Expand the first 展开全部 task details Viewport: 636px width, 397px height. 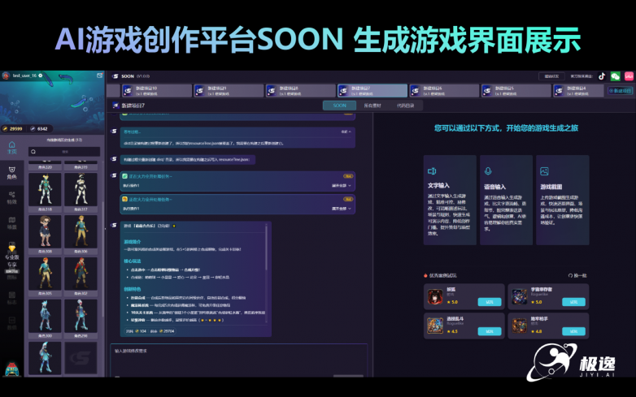[x=344, y=185]
